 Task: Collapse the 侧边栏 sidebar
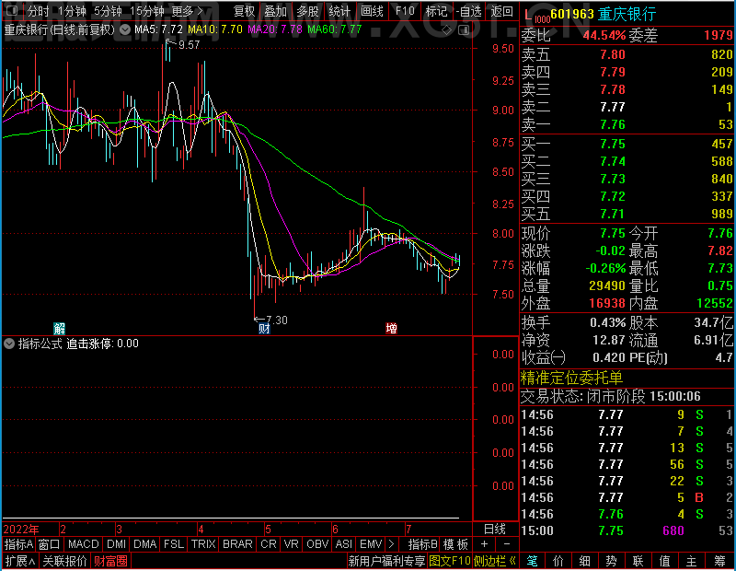(495, 561)
